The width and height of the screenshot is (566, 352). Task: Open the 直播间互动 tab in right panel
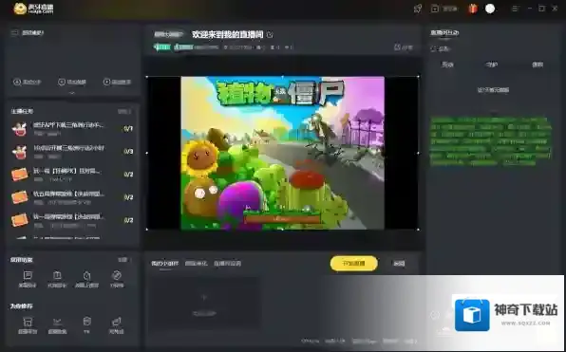pos(444,33)
